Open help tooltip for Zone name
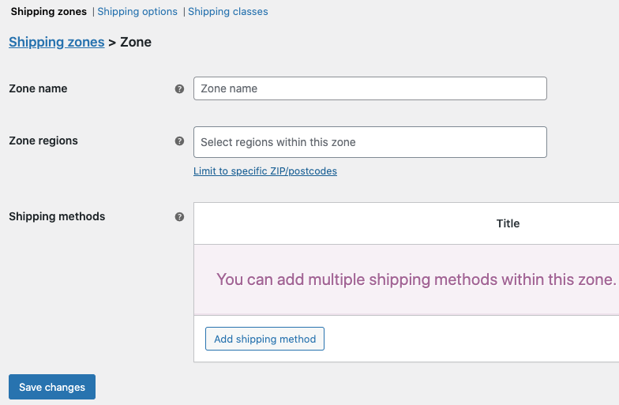The width and height of the screenshot is (619, 405). pos(179,88)
